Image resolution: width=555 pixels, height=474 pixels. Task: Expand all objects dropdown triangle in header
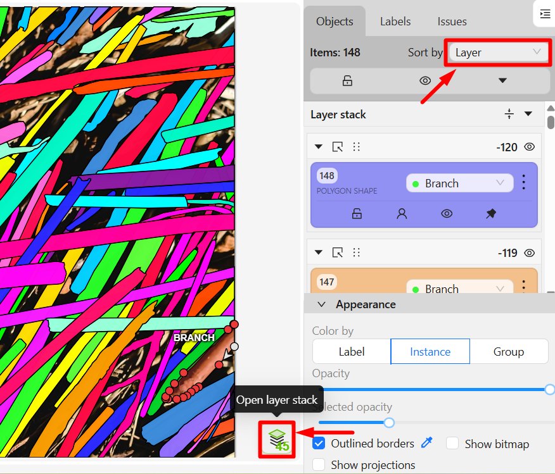(502, 80)
